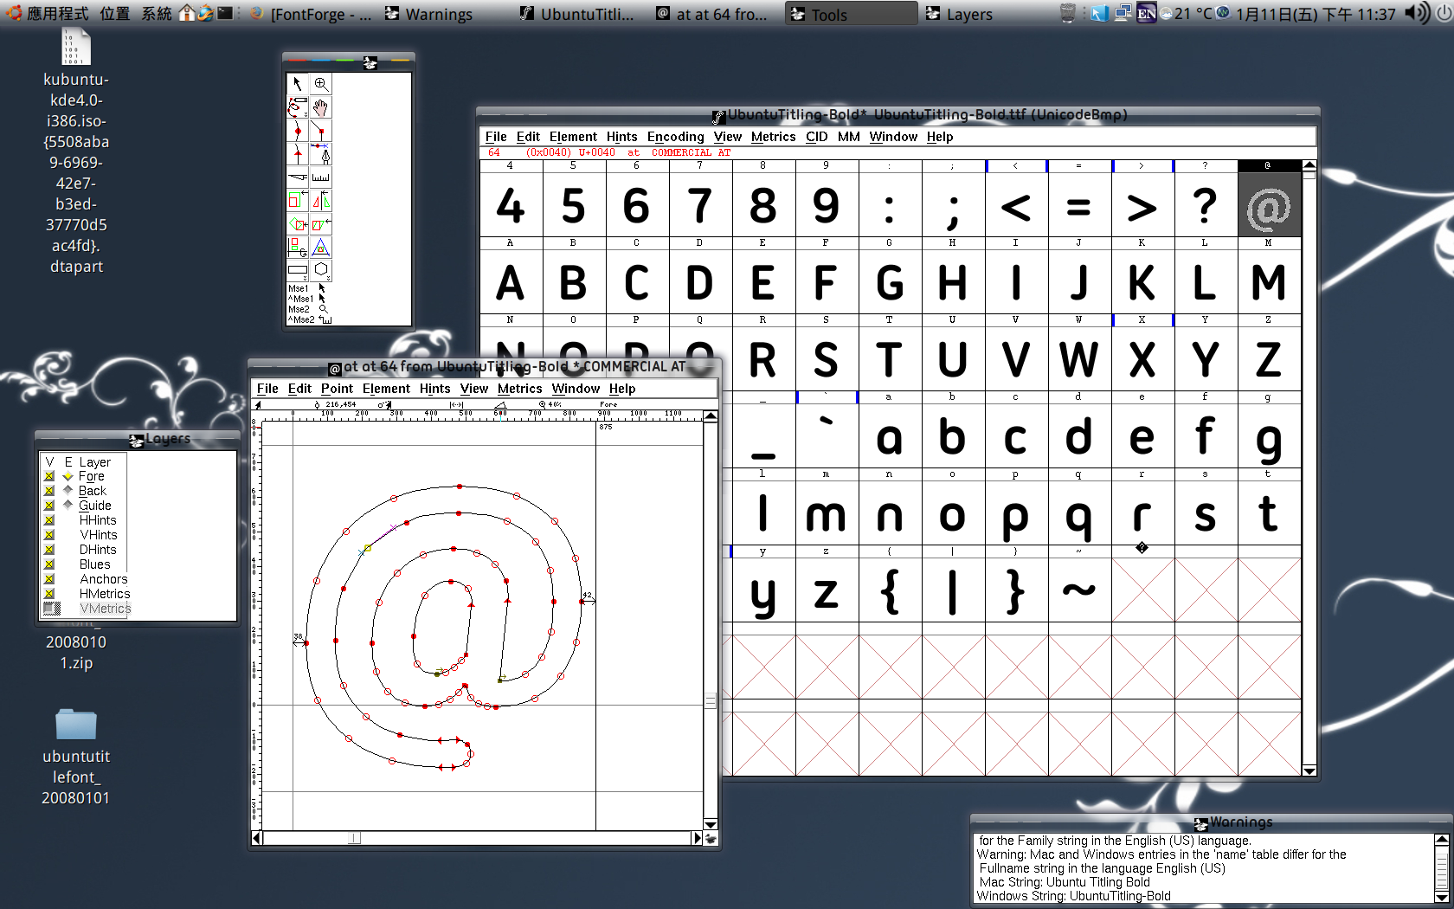Click the EN input language indicator
This screenshot has width=1454, height=909.
[1146, 13]
